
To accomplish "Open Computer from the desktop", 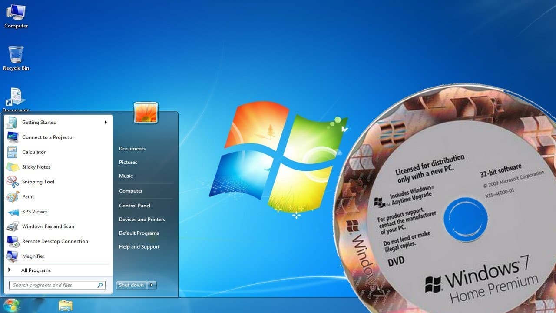I will pyautogui.click(x=16, y=14).
